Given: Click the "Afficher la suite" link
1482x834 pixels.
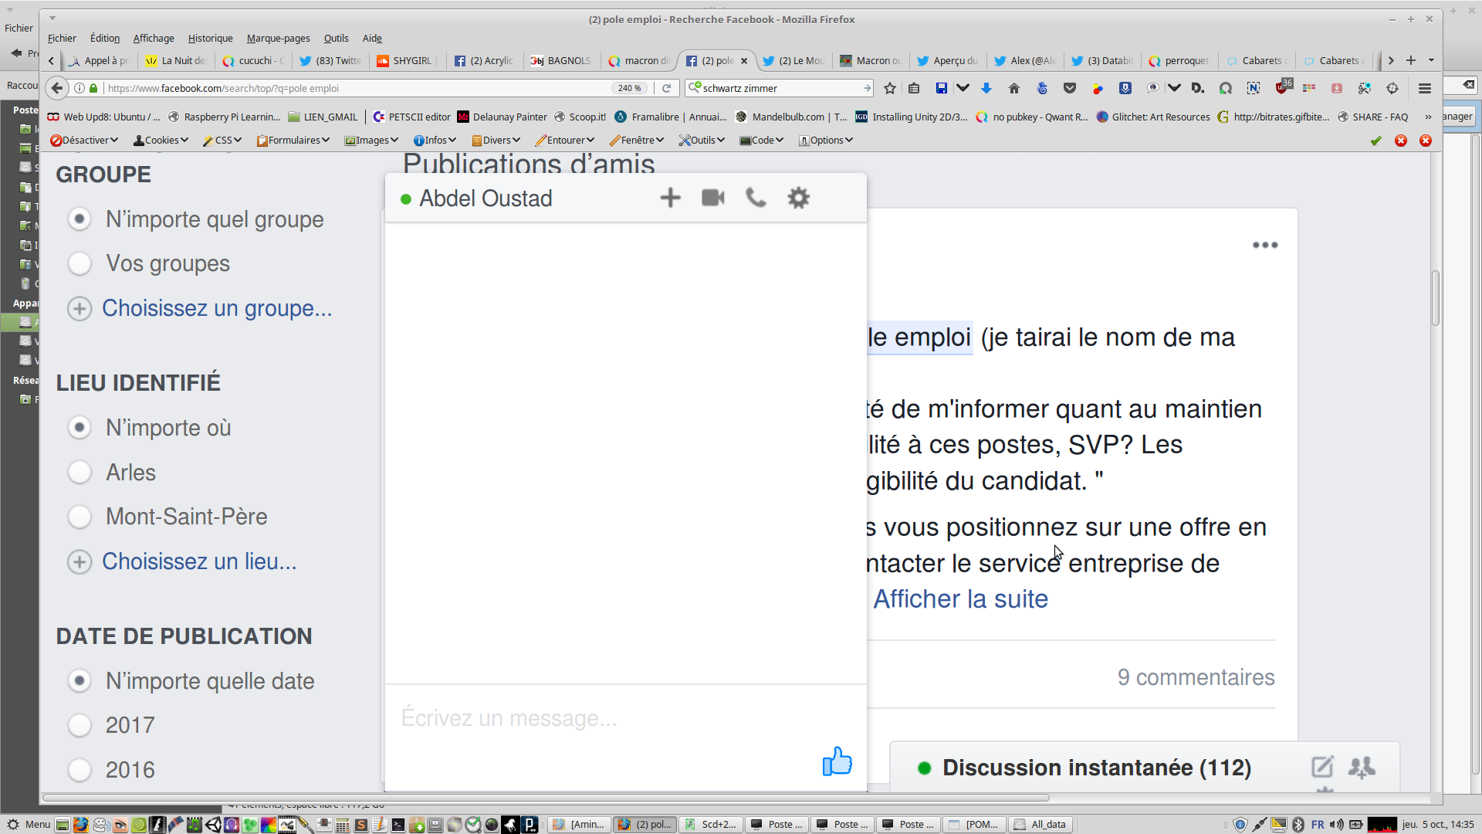Looking at the screenshot, I should tap(960, 599).
